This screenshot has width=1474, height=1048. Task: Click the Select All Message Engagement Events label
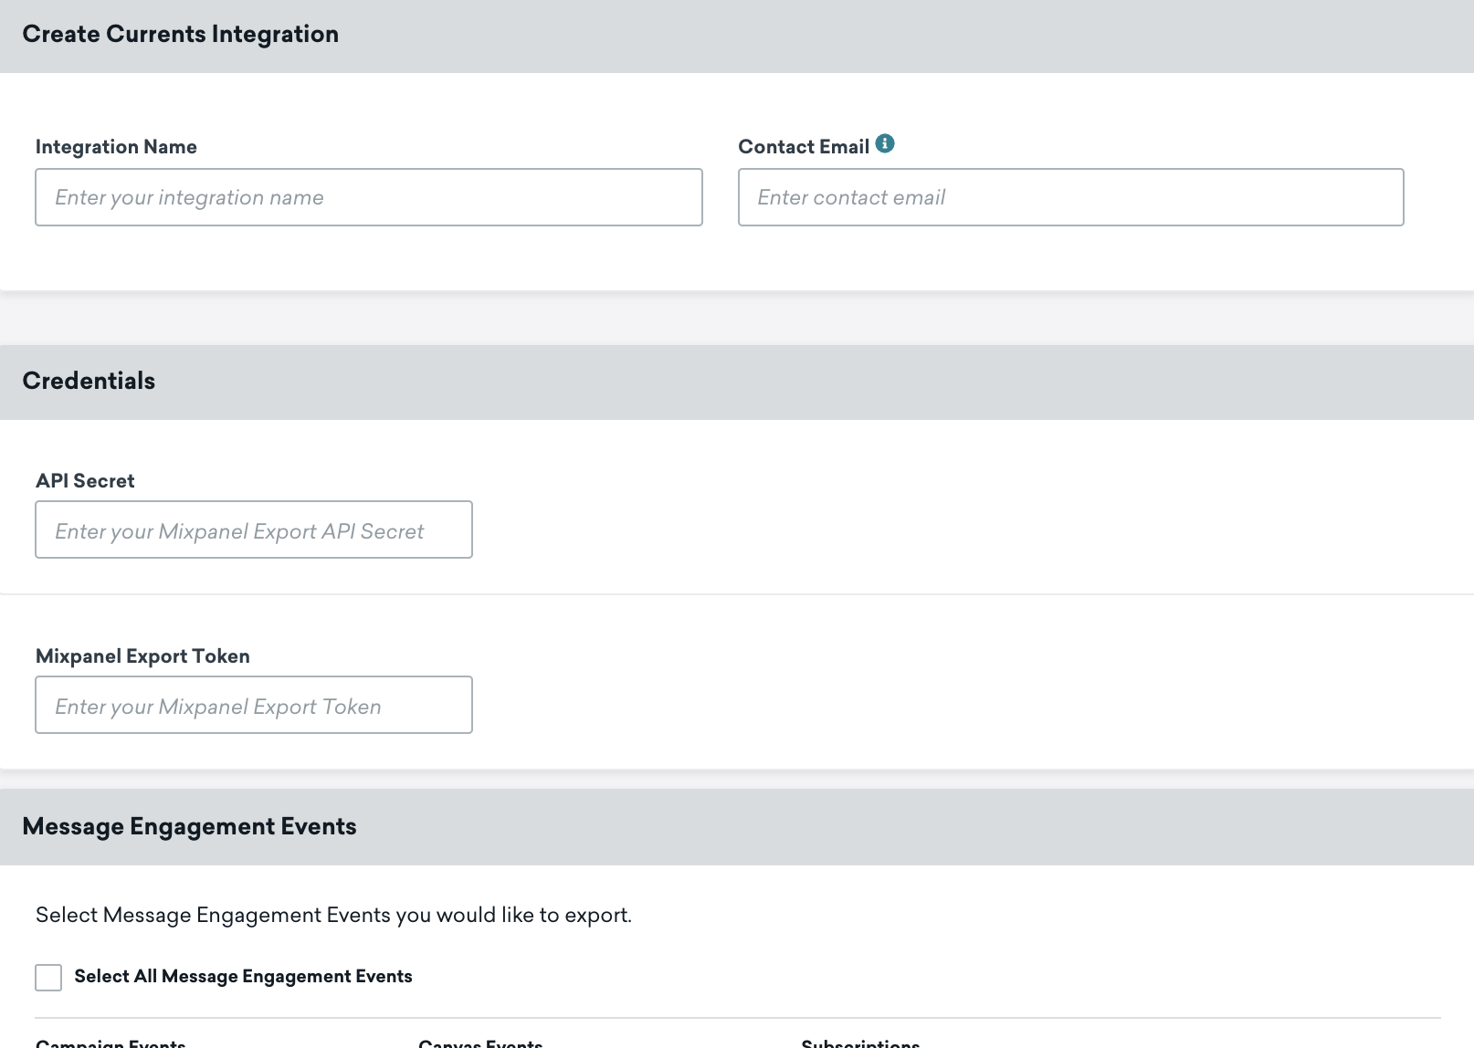[x=244, y=976]
